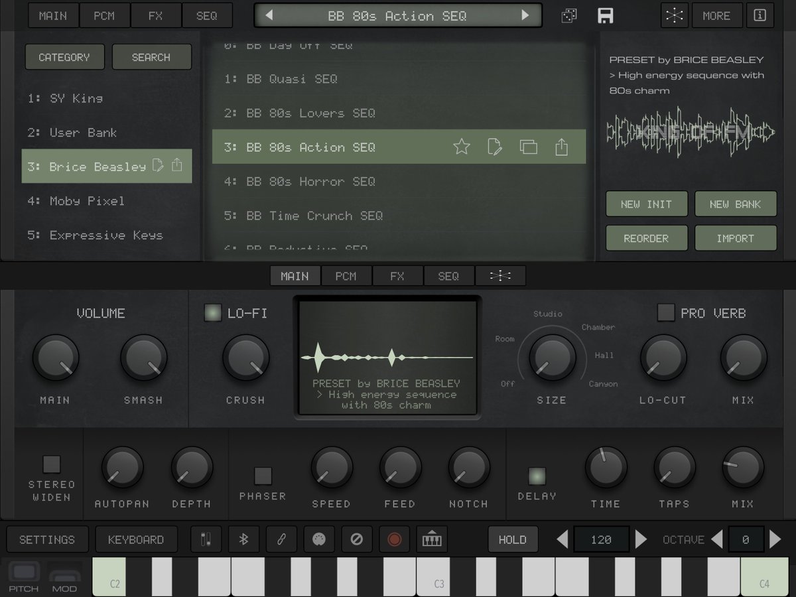Go to previous preset with left arrow

269,15
